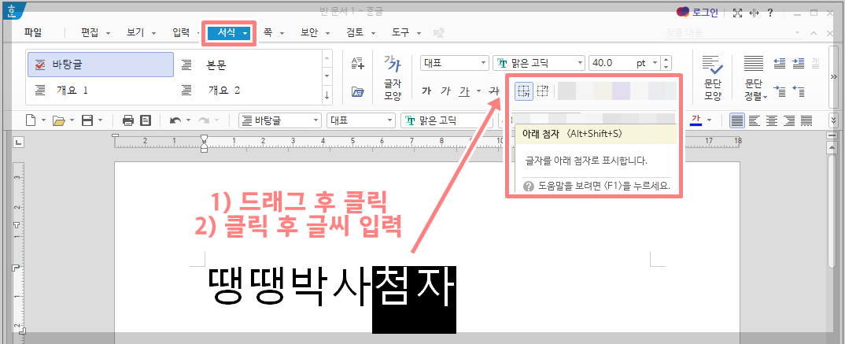Click the print preview icon
The width and height of the screenshot is (845, 344).
click(x=146, y=120)
